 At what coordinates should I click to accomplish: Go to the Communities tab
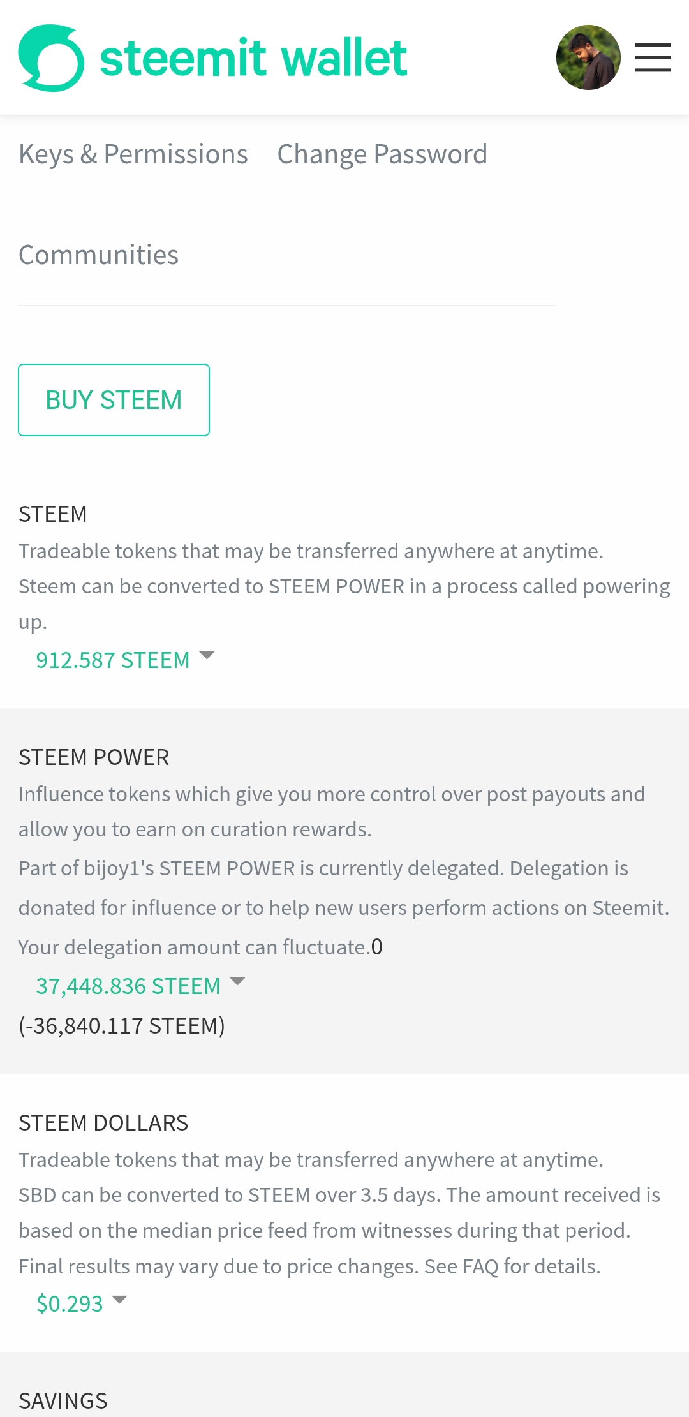(99, 255)
